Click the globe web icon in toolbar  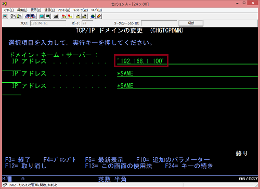pyautogui.click(x=93, y=17)
